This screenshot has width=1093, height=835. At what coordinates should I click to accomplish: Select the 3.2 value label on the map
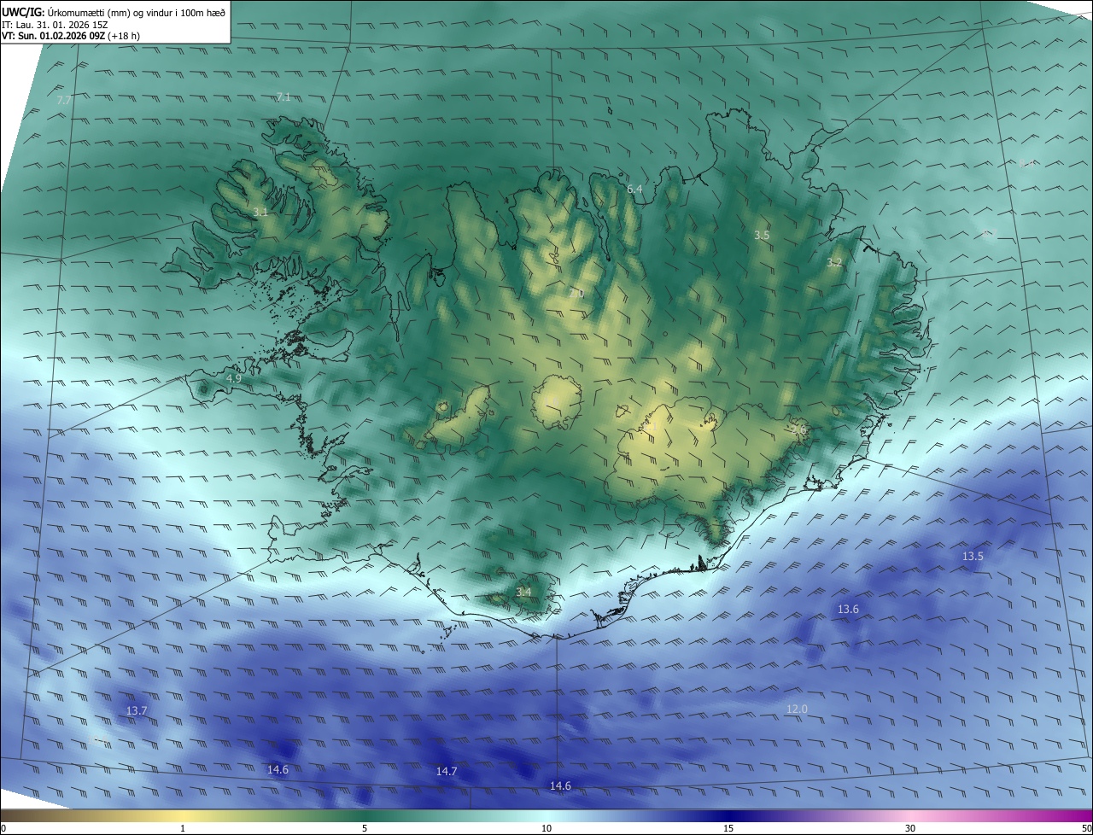(x=834, y=263)
